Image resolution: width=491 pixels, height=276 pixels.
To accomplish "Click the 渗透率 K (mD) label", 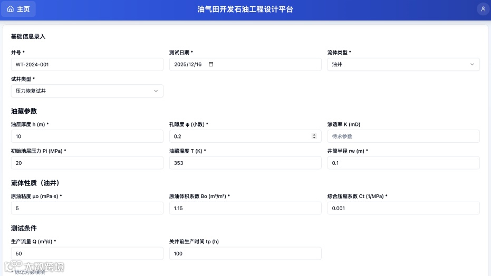I will (344, 124).
